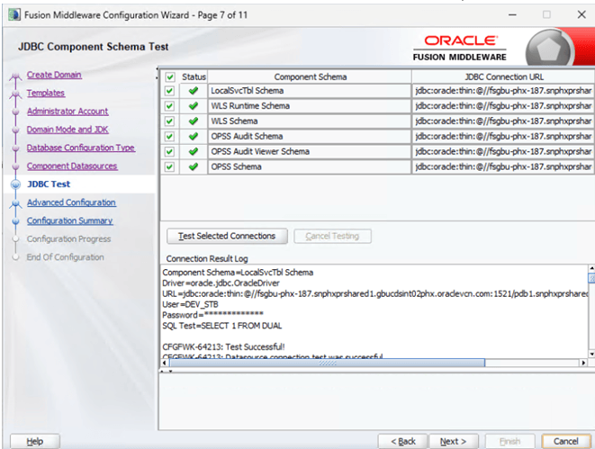Click the Oracle Fusion Middleware logo

pyautogui.click(x=460, y=48)
